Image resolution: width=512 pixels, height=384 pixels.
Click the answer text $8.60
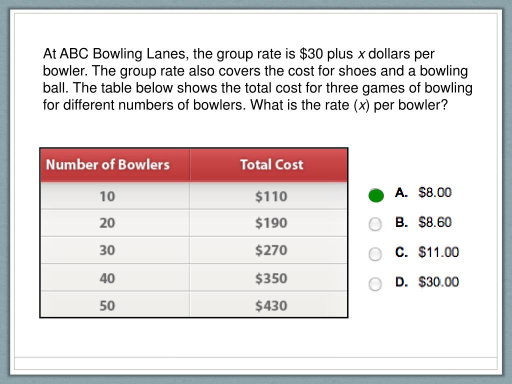435,222
